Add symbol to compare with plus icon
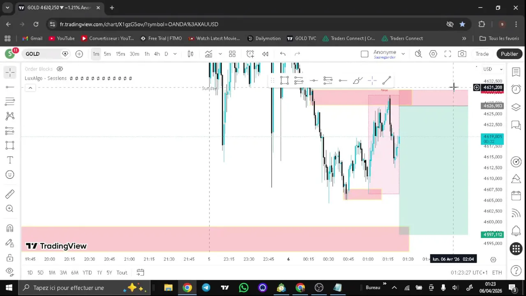 pyautogui.click(x=79, y=54)
